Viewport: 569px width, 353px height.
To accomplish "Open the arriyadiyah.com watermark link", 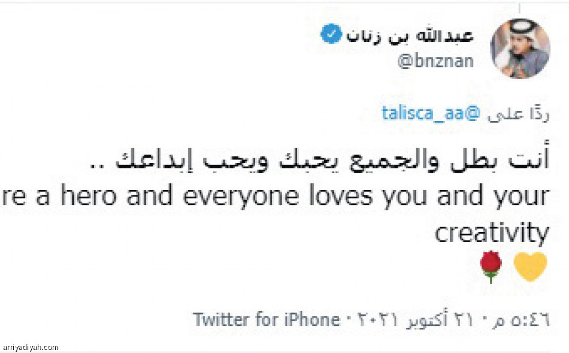I will click(28, 346).
